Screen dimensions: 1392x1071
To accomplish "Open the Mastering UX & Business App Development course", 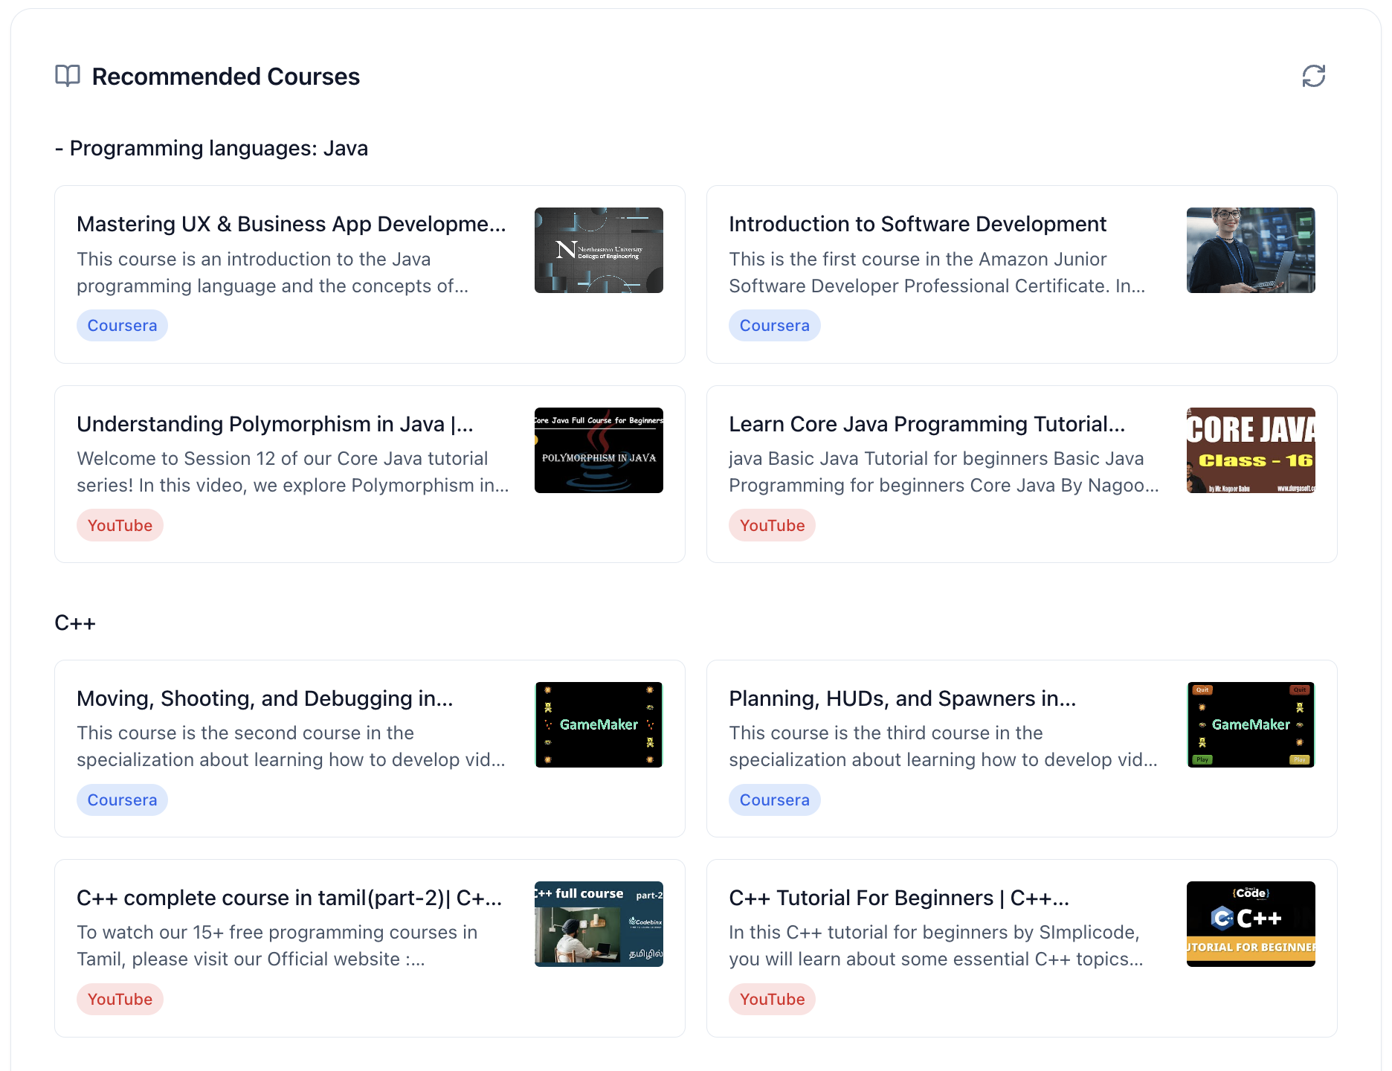I will pos(291,224).
